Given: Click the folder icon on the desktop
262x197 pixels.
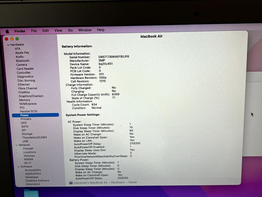Looking at the screenshot, I should pos(31,193).
